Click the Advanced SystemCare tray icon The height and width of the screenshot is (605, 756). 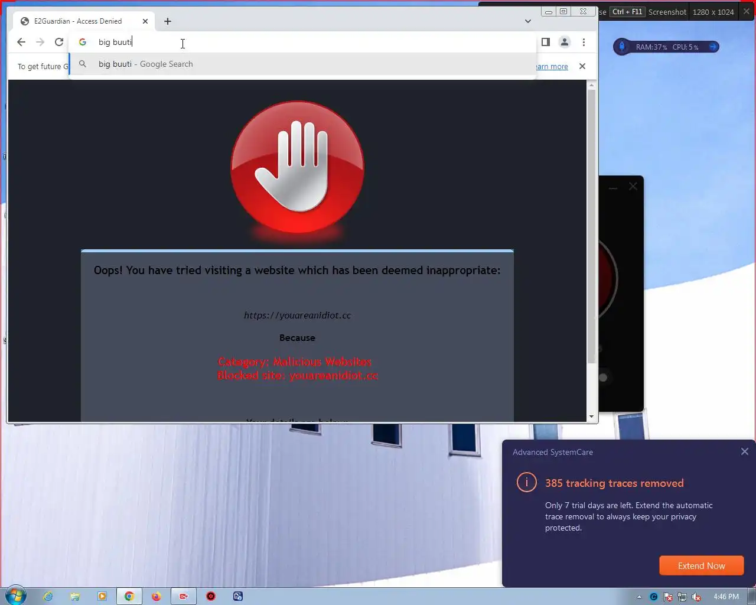pyautogui.click(x=653, y=597)
